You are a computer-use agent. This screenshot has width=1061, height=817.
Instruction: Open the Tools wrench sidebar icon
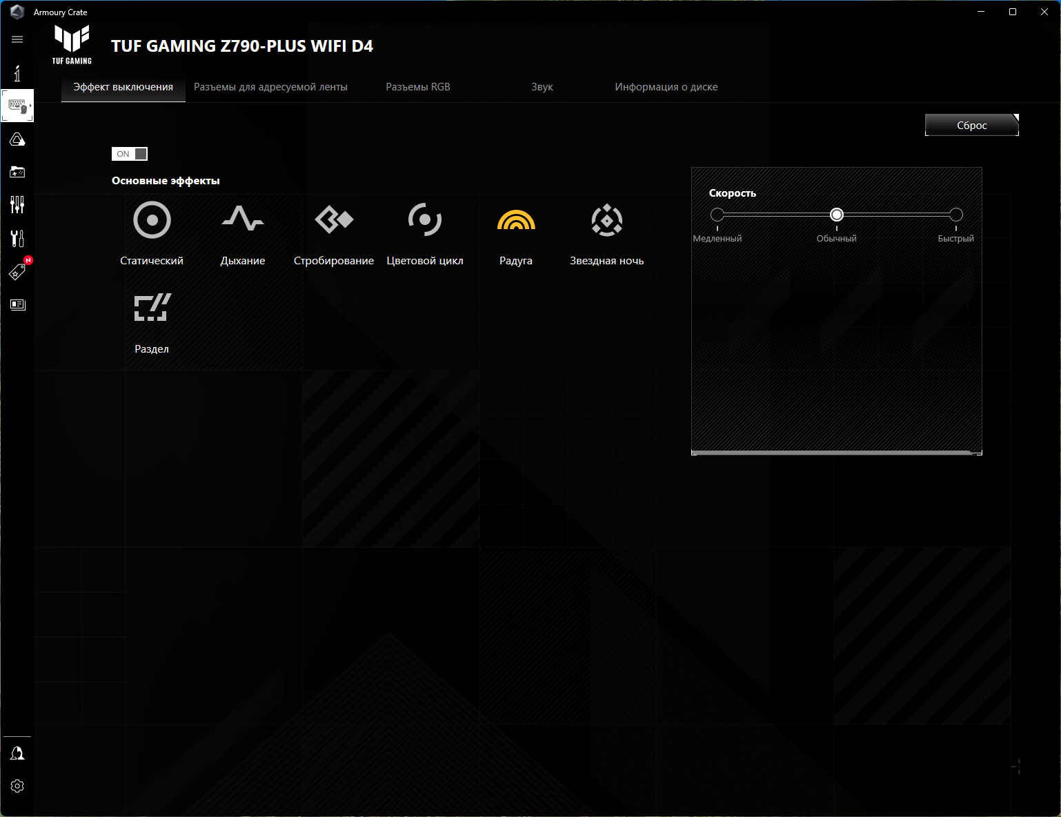[17, 238]
